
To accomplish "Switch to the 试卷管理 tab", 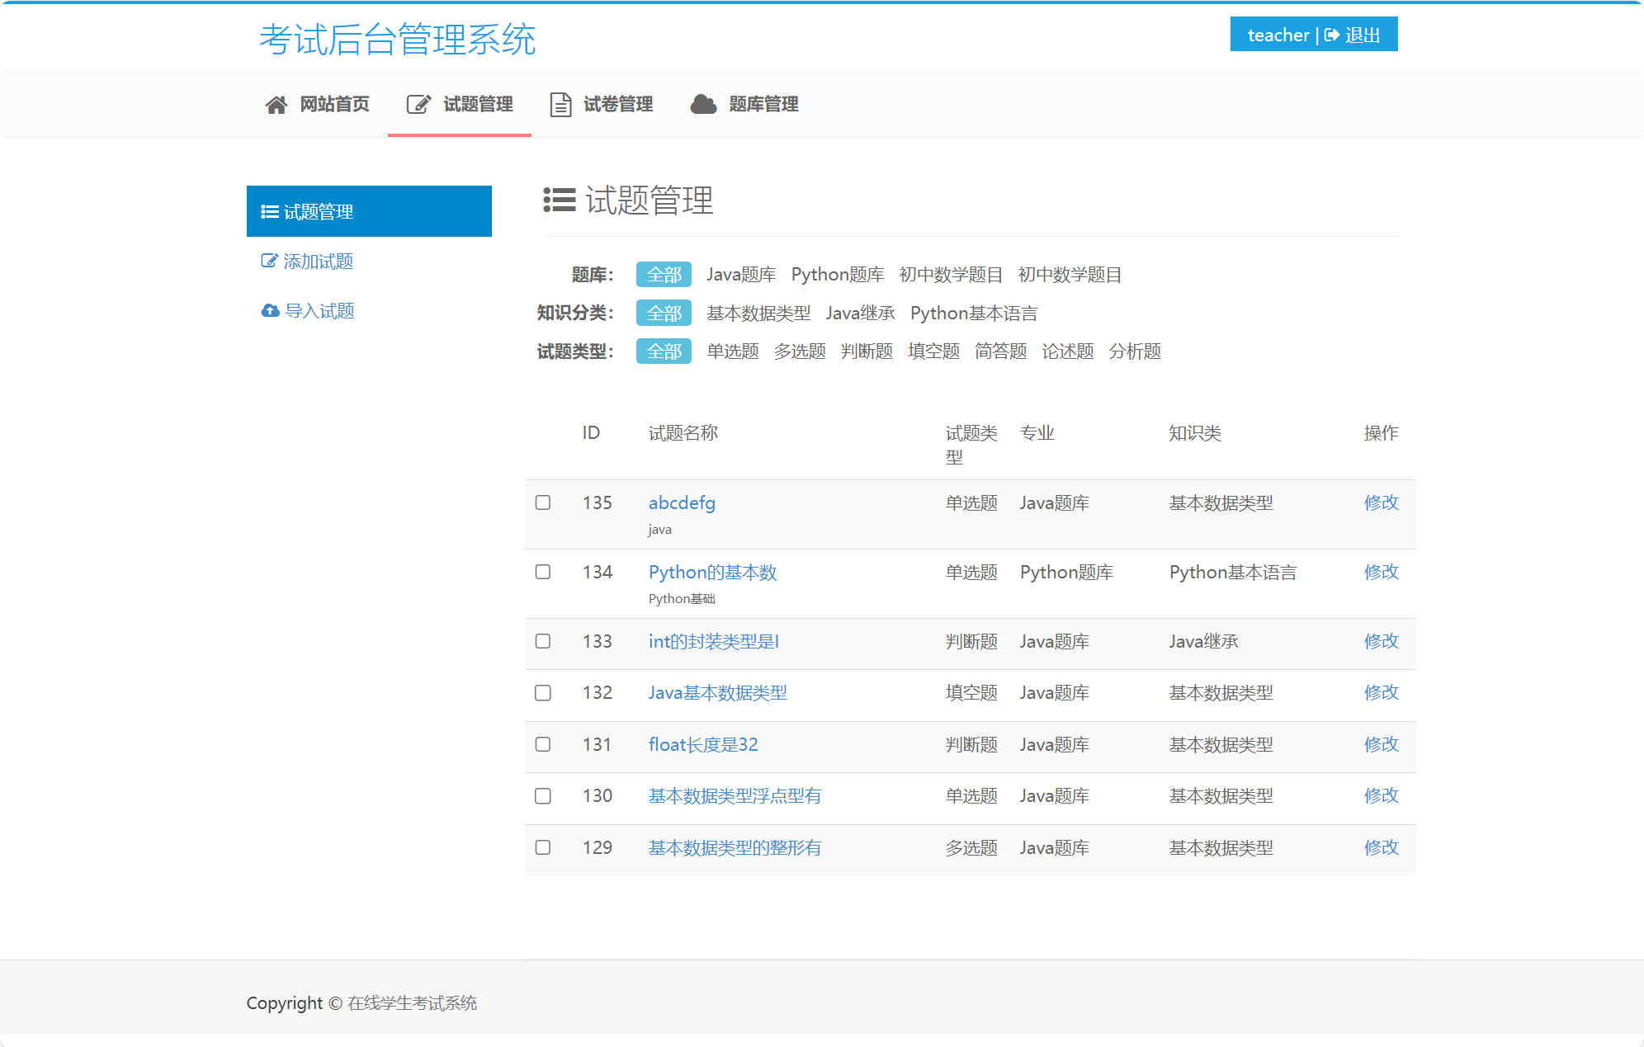I will (x=618, y=104).
